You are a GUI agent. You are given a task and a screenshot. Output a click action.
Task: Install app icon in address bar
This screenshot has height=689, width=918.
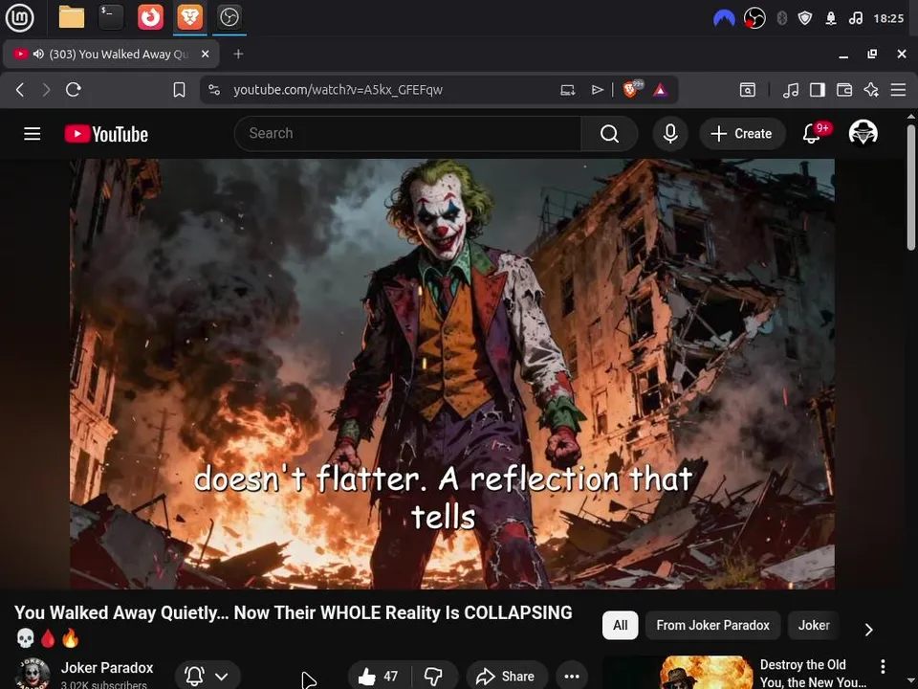click(x=567, y=90)
